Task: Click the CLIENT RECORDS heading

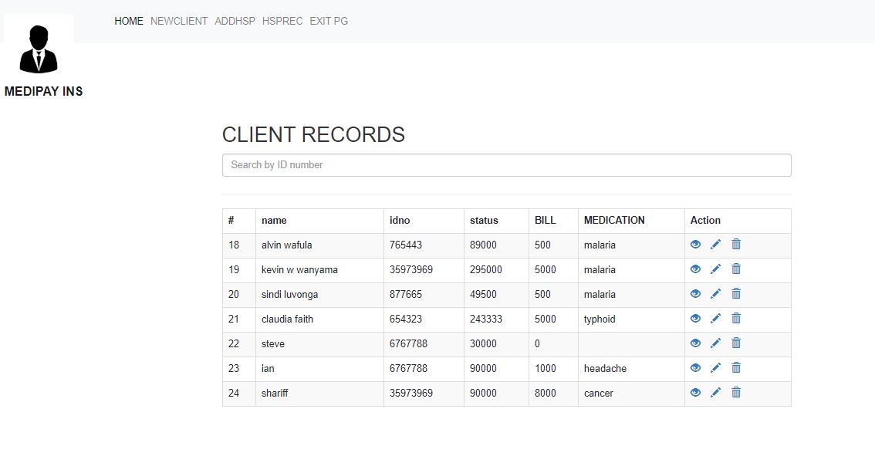Action: tap(313, 134)
